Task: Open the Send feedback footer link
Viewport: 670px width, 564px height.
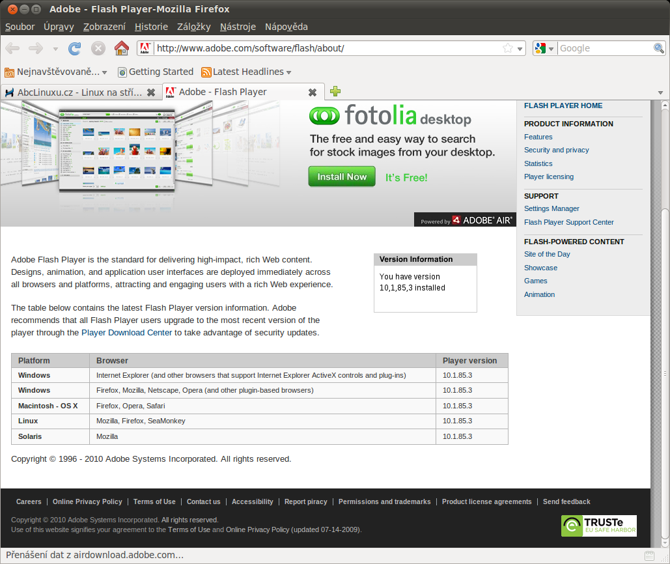Action: 566,501
